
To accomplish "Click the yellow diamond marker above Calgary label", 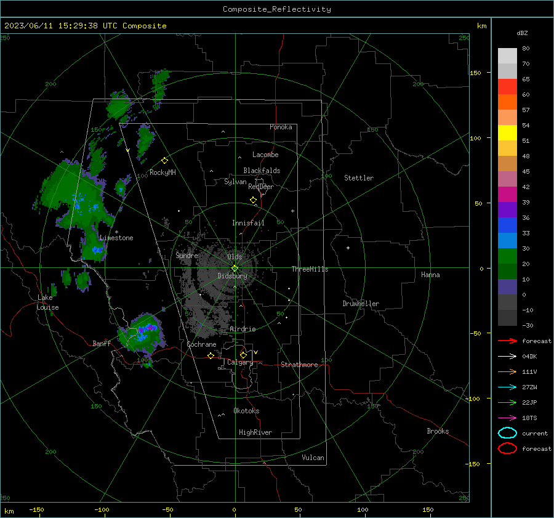I will coord(243,355).
